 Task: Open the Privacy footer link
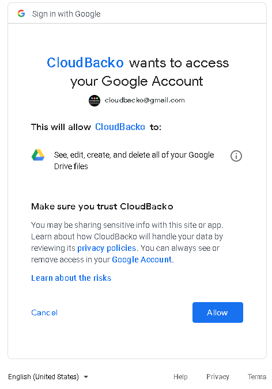(218, 376)
